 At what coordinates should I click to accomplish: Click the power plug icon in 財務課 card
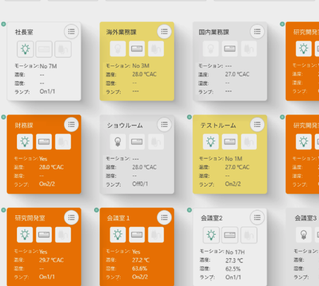pos(63,142)
